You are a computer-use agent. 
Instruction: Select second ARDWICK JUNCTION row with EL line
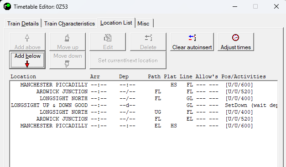point(144,119)
